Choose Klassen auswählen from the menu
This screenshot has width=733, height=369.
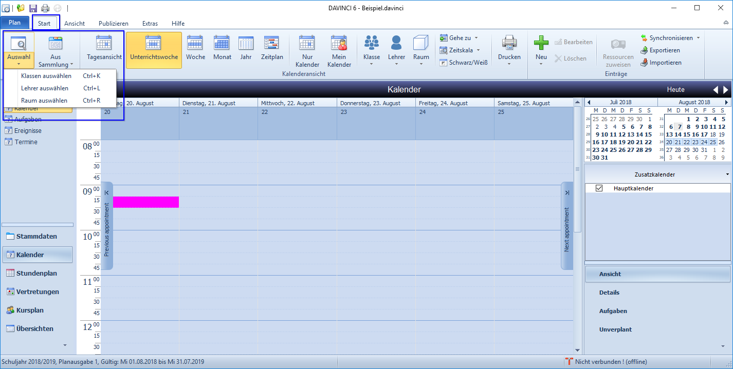(61, 76)
